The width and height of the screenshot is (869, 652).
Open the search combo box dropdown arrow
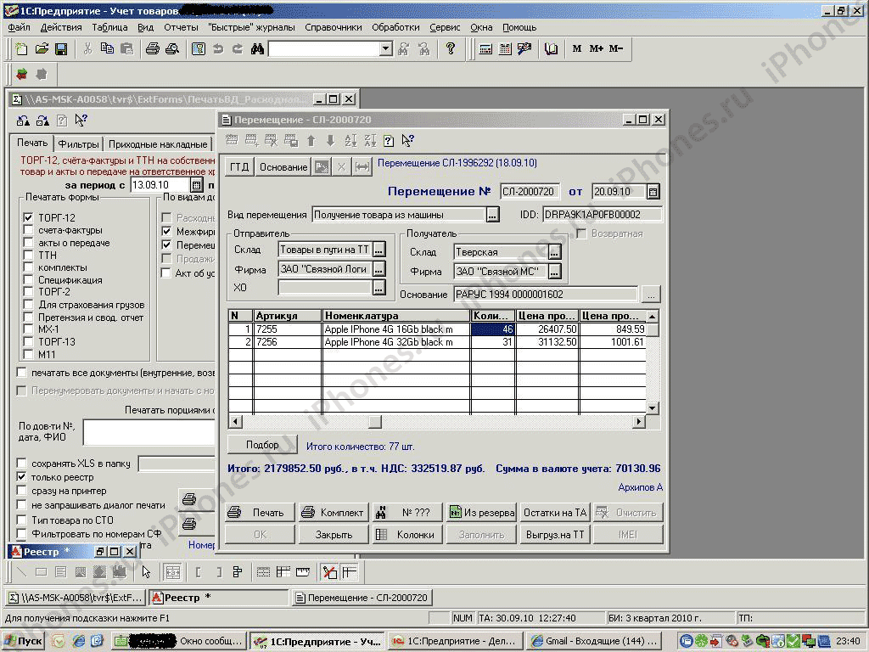pyautogui.click(x=385, y=49)
